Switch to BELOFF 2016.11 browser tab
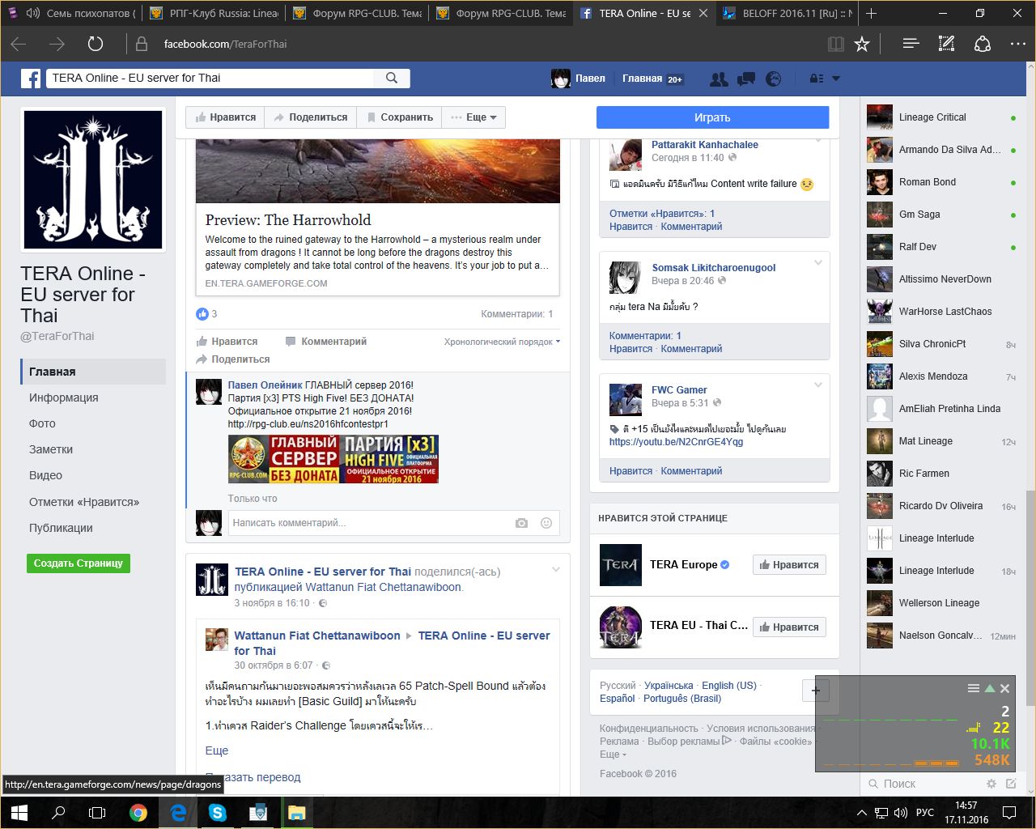The image size is (1036, 829). click(x=787, y=13)
